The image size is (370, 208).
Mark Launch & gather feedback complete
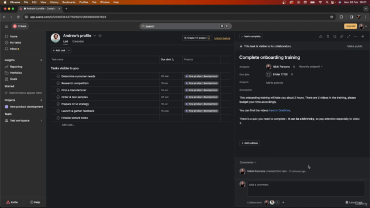58,111
